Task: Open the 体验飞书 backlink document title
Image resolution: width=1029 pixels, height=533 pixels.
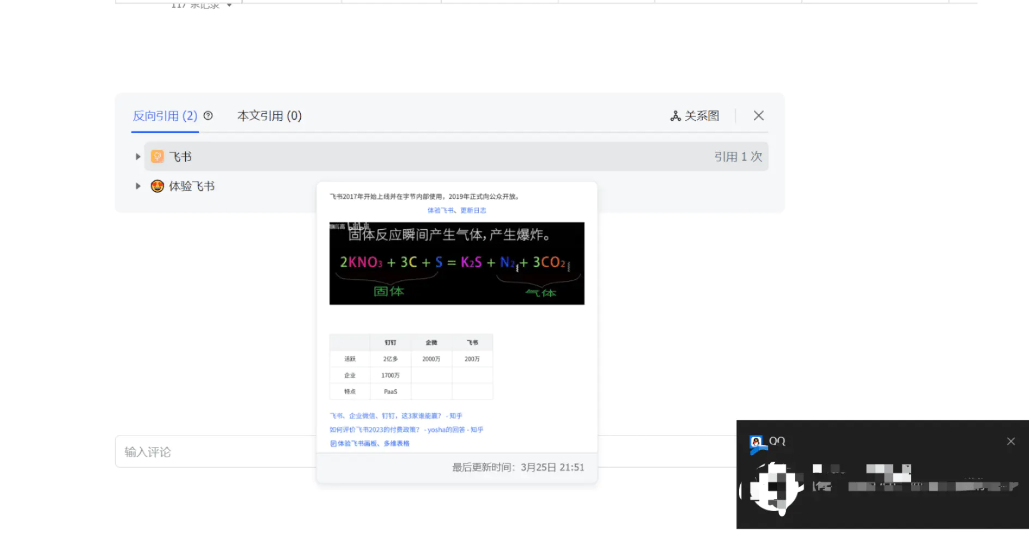Action: [192, 186]
